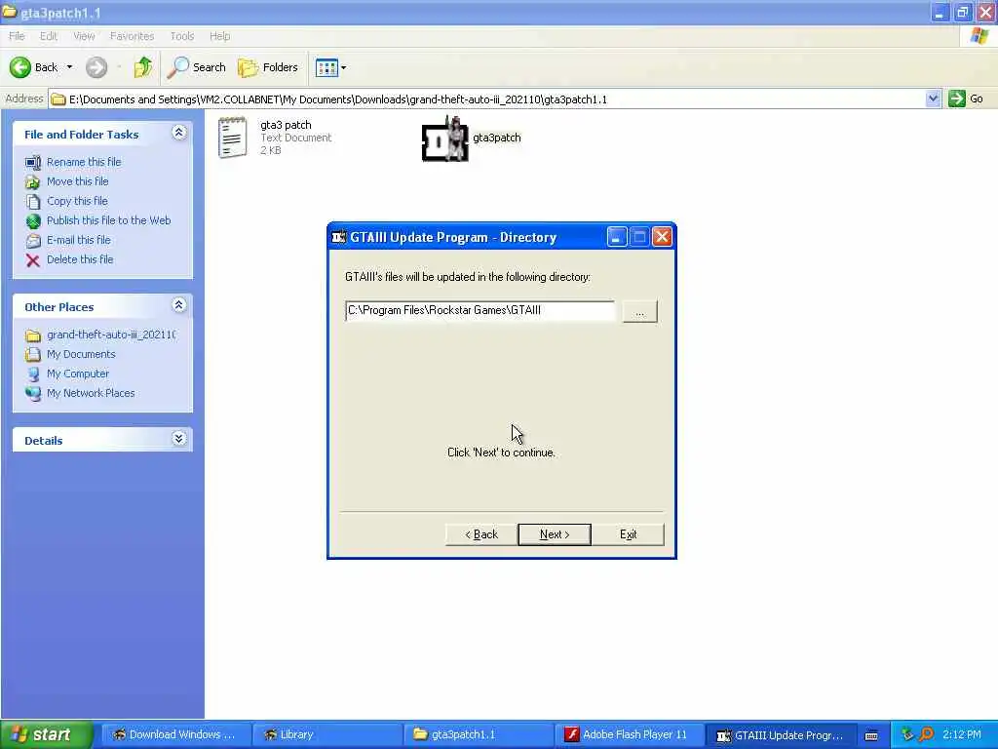Open the File menu
998x749 pixels.
(17, 36)
